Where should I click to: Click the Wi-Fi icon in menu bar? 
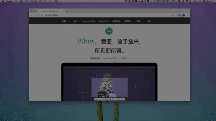tap(155, 1)
